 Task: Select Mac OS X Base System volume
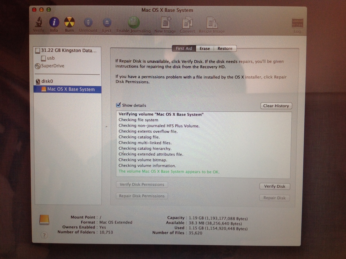68,89
